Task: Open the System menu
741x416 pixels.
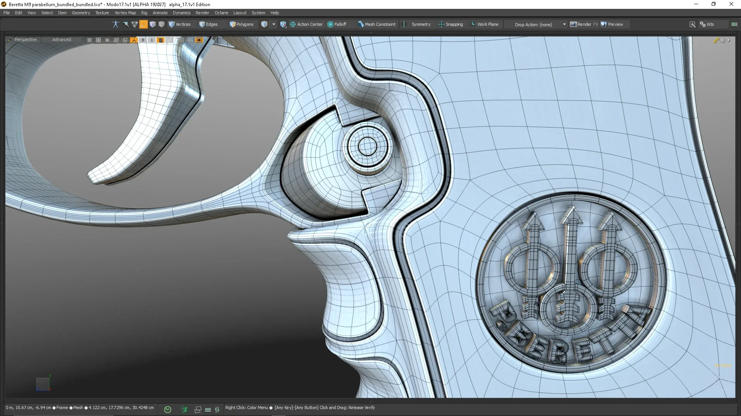Action: pos(258,13)
